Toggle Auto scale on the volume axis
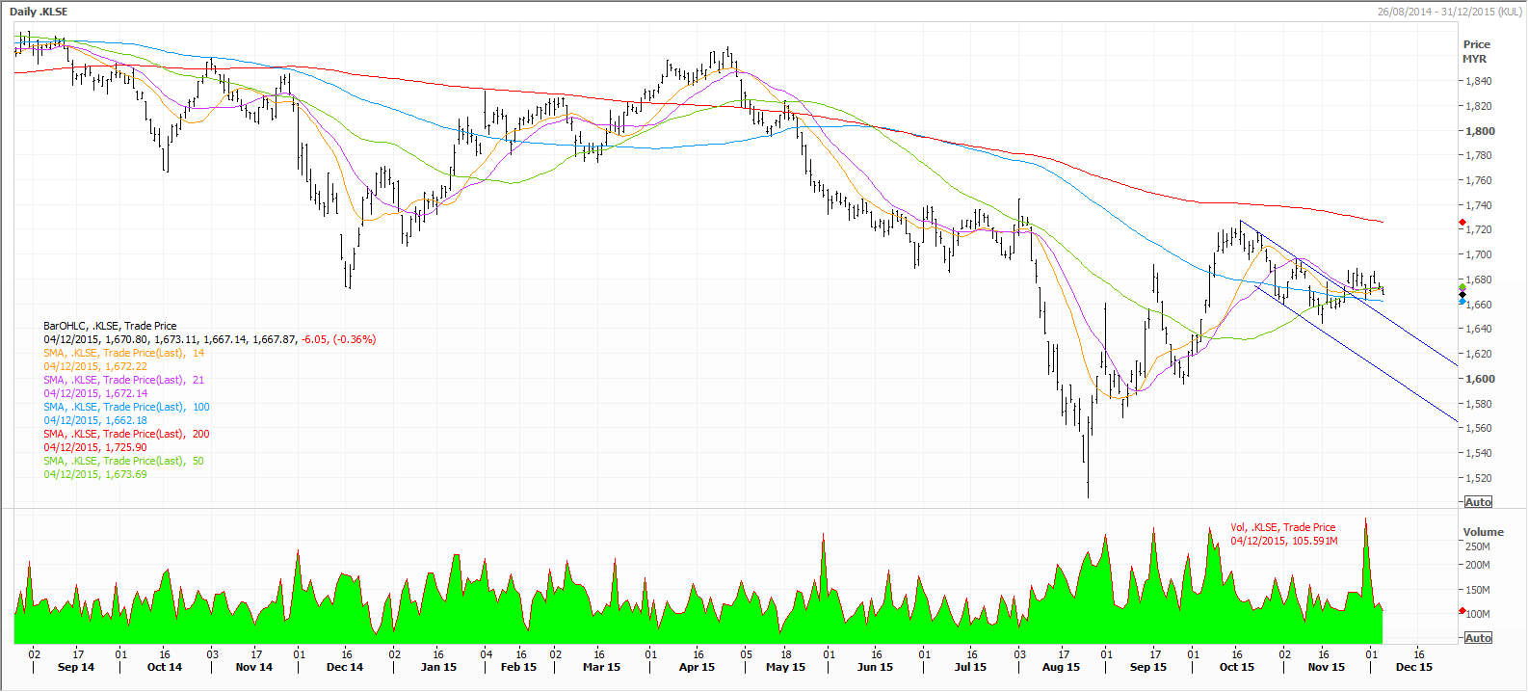 (x=1478, y=638)
